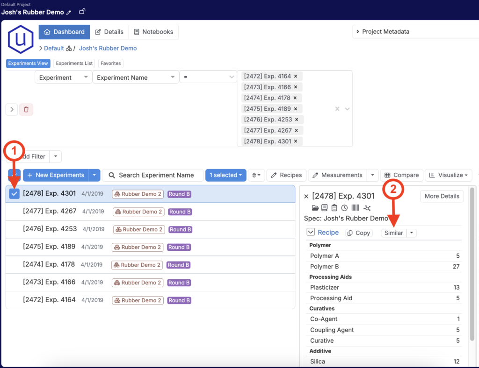
Task: Open the Measurements dropdown arrow
Action: (x=372, y=175)
